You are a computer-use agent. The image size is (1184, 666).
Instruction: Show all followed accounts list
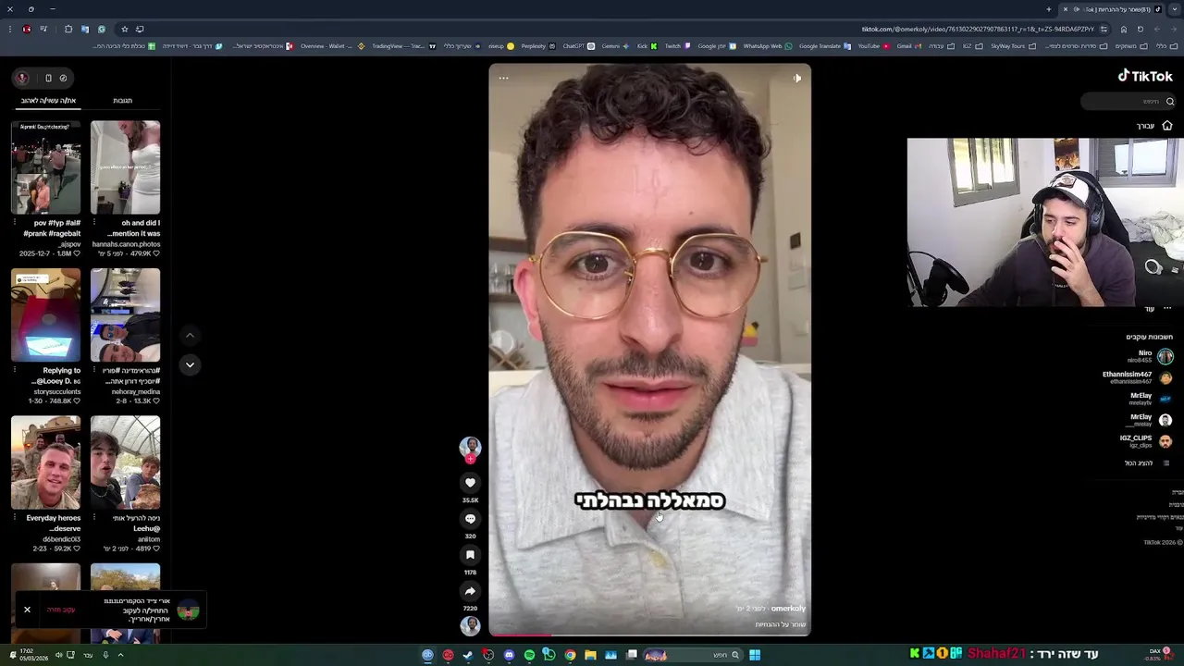click(1144, 462)
